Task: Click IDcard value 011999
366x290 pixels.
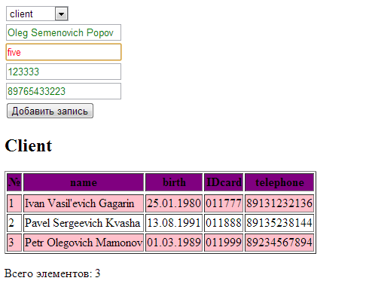Action: (x=224, y=243)
